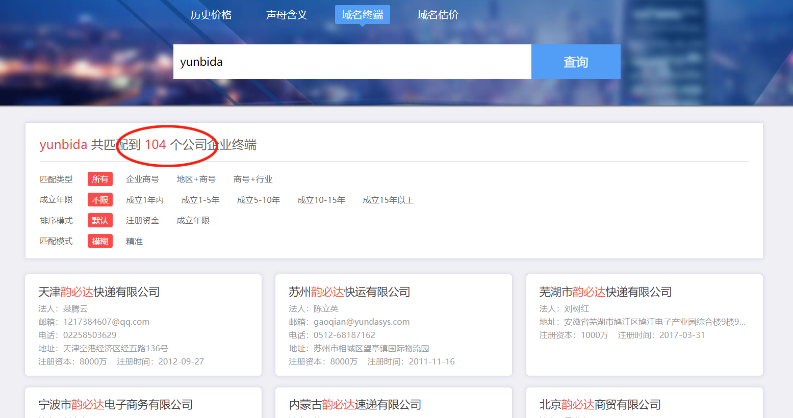
Task: Open the 域名估价 tab
Action: (438, 15)
